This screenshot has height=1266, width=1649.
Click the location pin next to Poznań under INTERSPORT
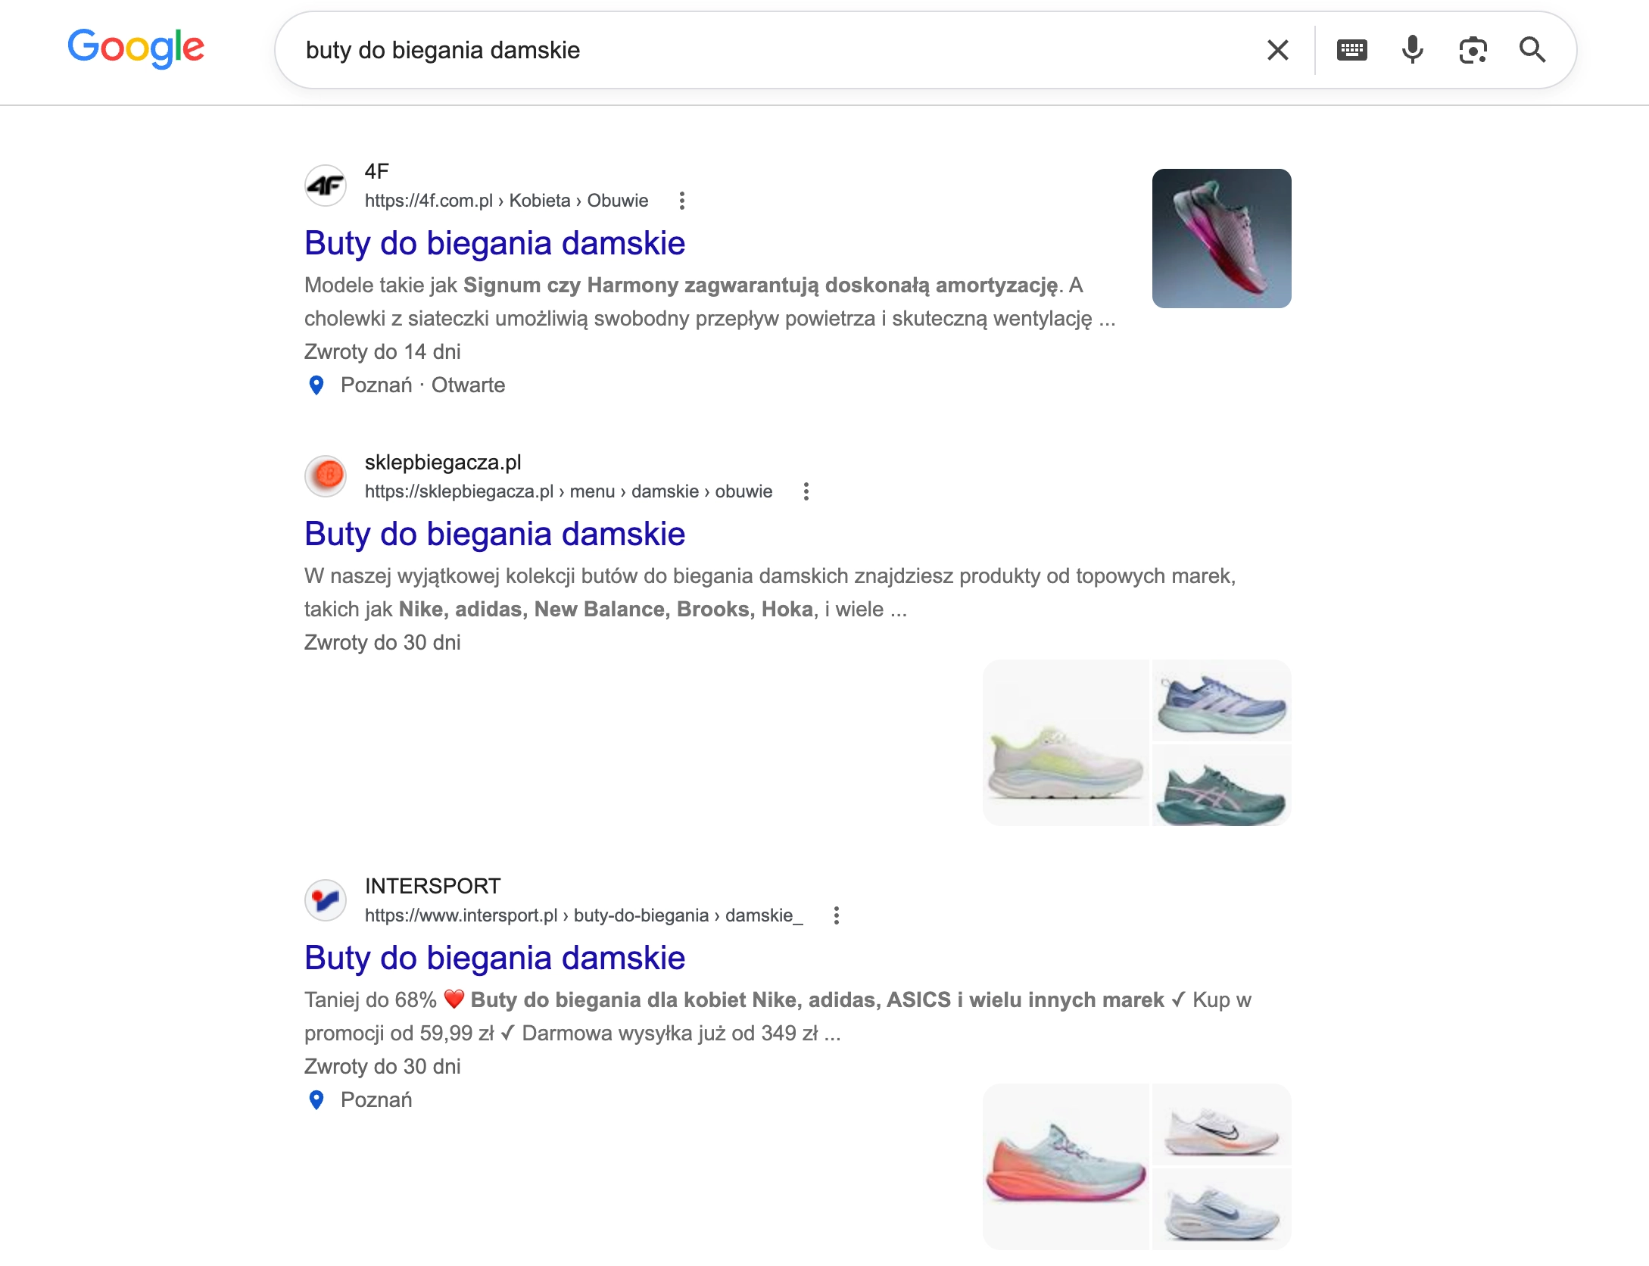[x=316, y=1100]
